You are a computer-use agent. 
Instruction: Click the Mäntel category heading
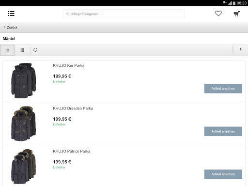click(9, 39)
